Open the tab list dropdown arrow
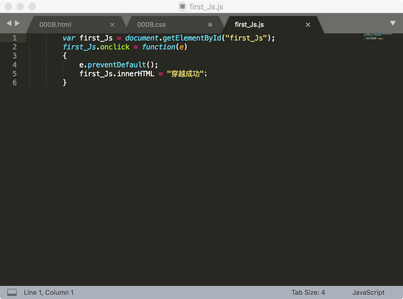403x299 pixels. tap(393, 23)
